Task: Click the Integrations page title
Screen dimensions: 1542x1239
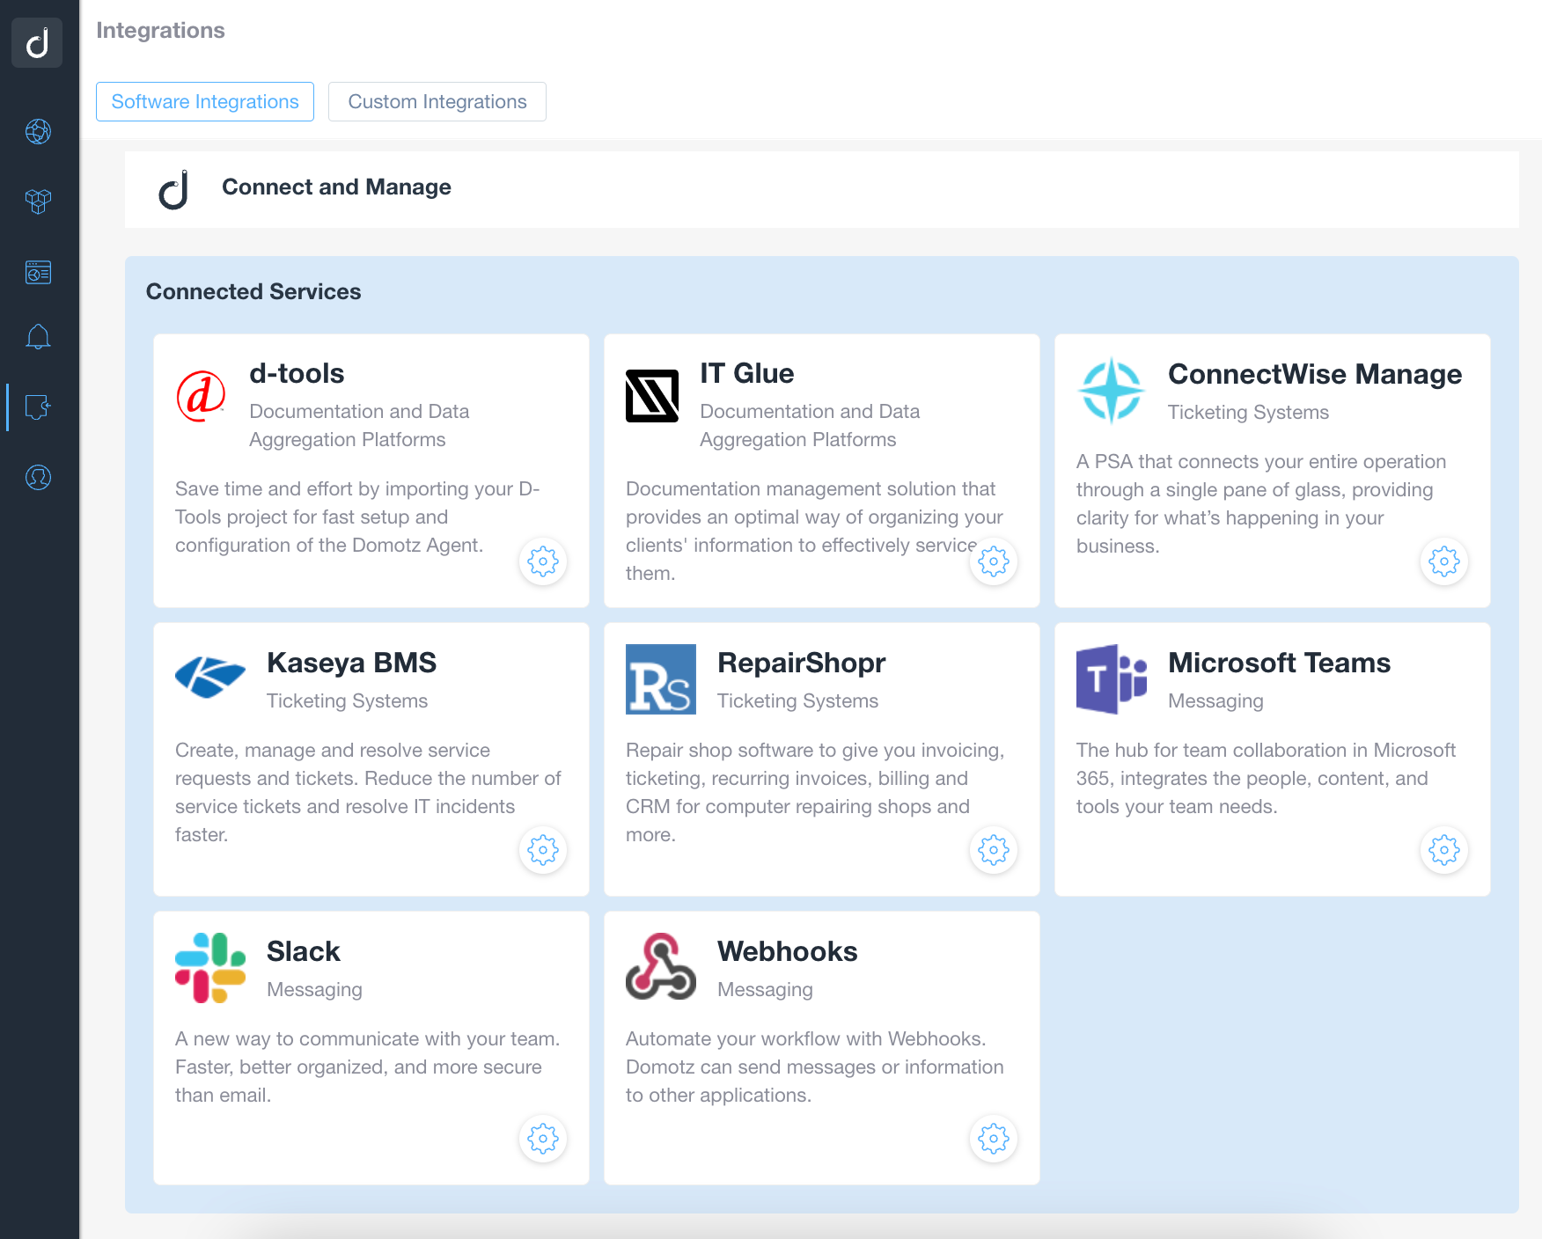Action: [160, 31]
